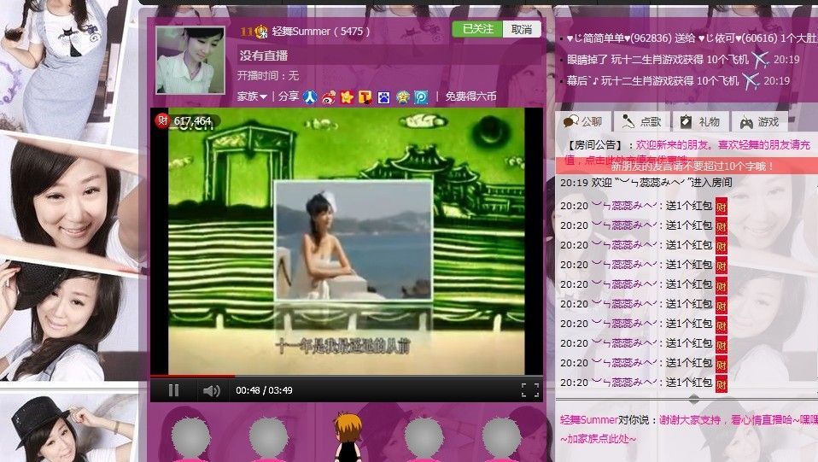Viewport: 818px width, 462px height.
Task: Click red envelope icon in first 20:20 row
Action: pyautogui.click(x=721, y=206)
